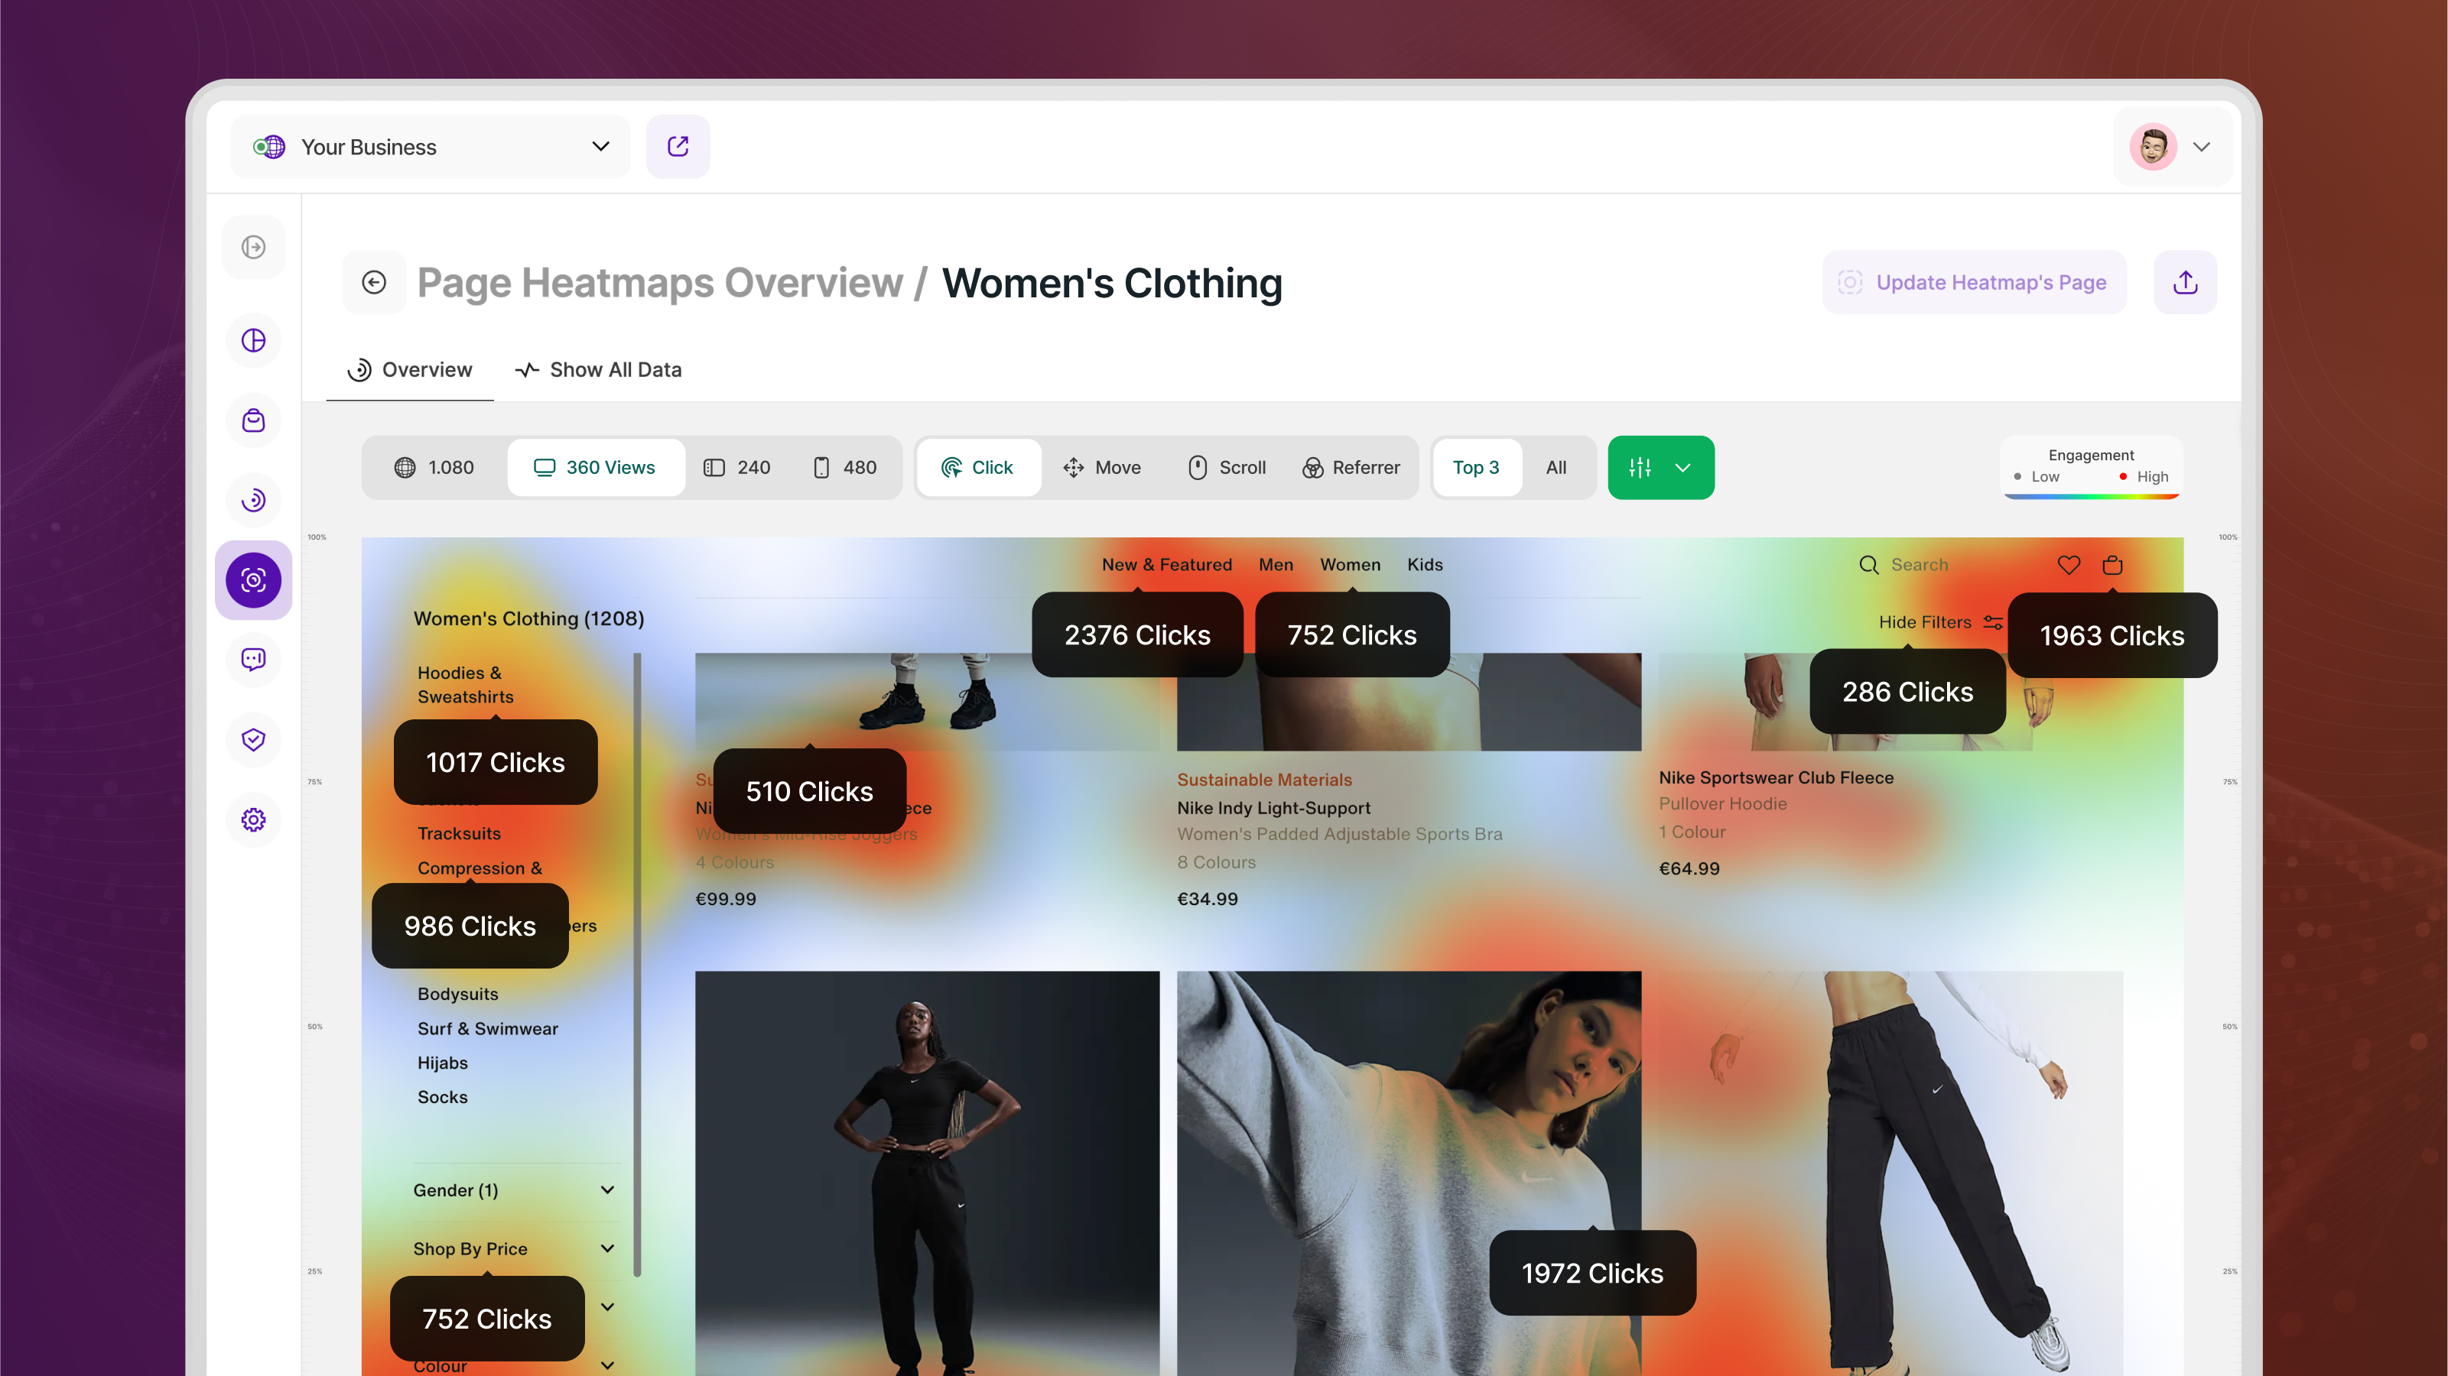Click the Hoodies & Sweatshirts category link

coord(466,685)
